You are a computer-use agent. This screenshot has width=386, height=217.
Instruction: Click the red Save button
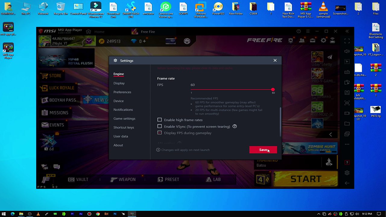click(x=263, y=150)
